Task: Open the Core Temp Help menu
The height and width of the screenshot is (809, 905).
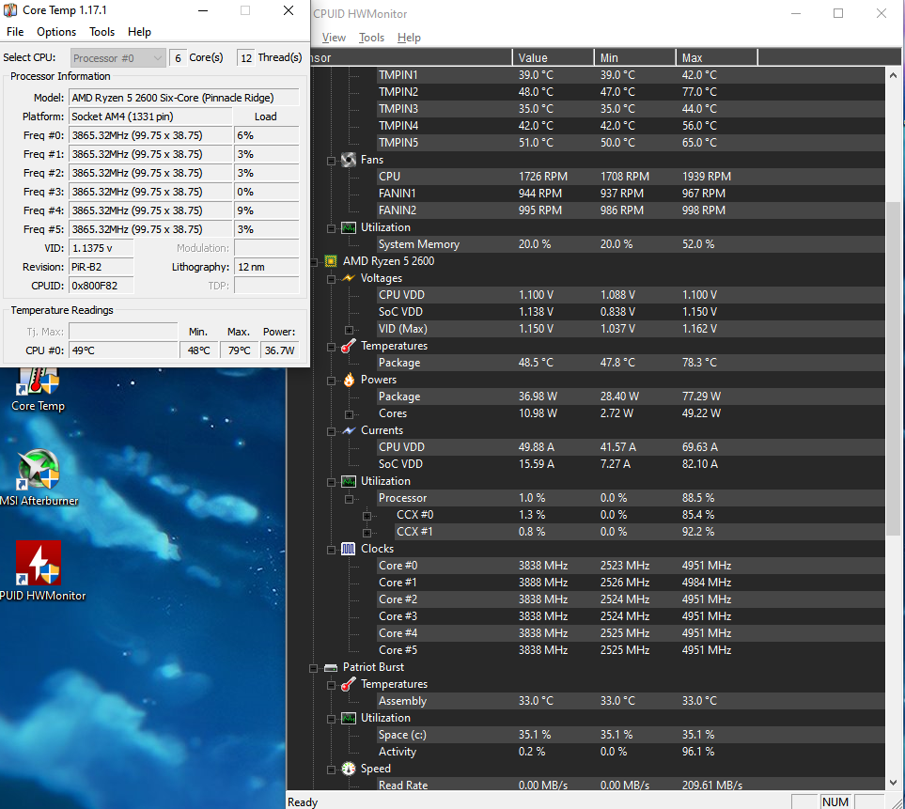Action: click(139, 32)
